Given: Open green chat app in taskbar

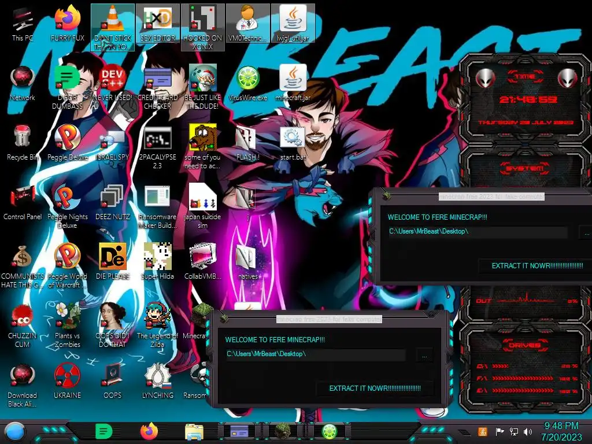Looking at the screenshot, I should pos(104,431).
